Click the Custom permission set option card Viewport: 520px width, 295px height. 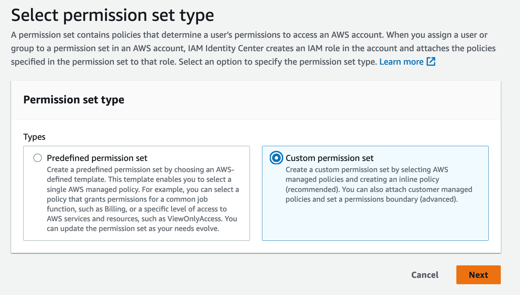(375, 193)
